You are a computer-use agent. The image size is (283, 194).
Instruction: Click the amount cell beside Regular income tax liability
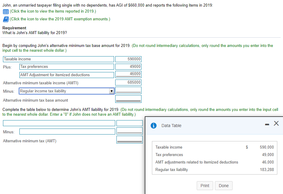point(128,90)
